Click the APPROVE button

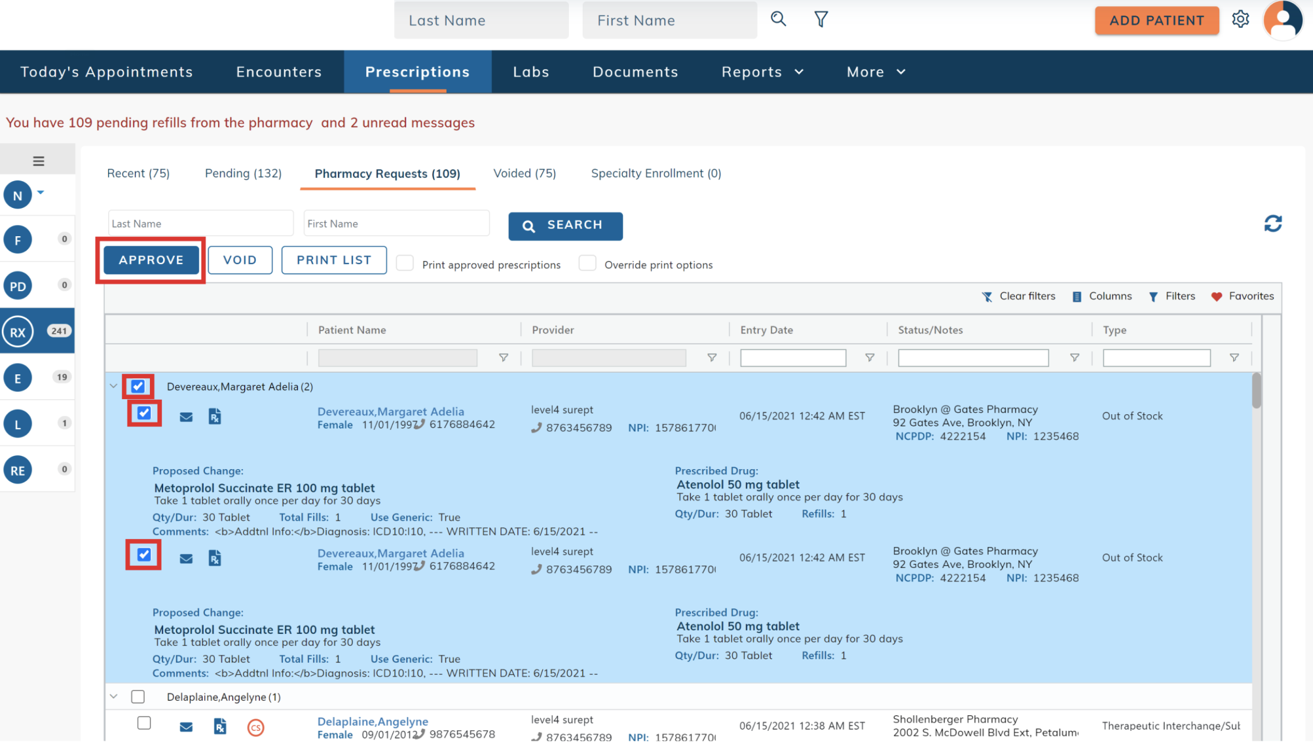click(151, 260)
